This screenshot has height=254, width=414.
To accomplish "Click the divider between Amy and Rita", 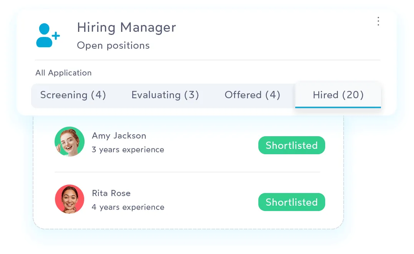I will coord(187,172).
